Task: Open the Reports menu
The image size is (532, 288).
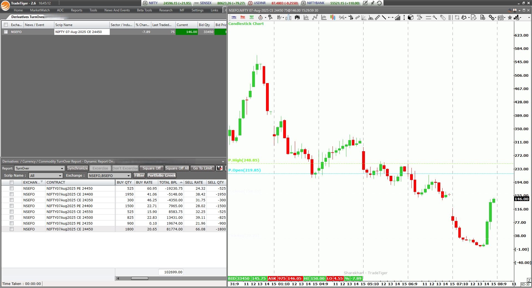Action: tap(76, 10)
